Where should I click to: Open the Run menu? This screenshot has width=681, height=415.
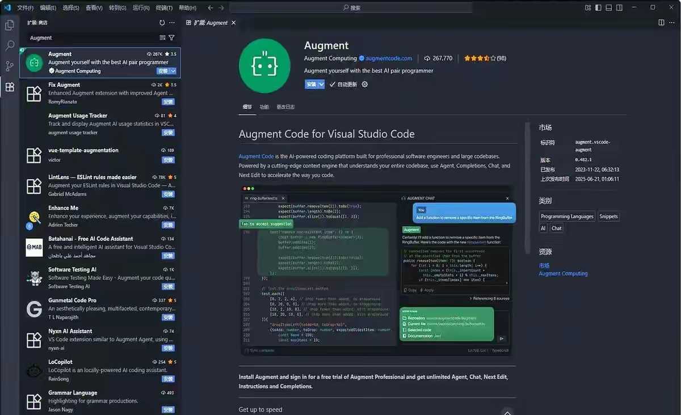tap(141, 8)
